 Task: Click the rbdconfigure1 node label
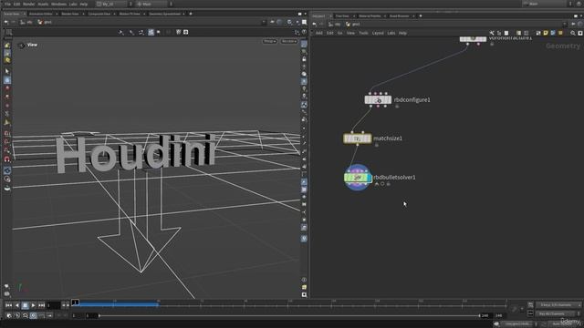click(x=412, y=99)
